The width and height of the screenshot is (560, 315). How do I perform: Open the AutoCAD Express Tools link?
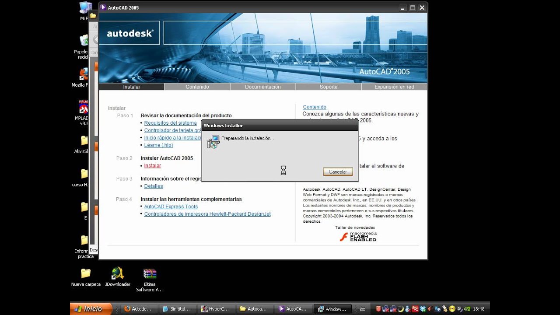click(171, 206)
